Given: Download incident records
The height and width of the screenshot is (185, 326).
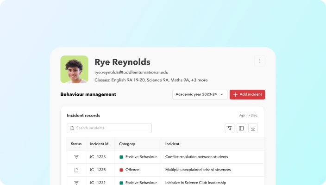Looking at the screenshot, I should coord(253,128).
